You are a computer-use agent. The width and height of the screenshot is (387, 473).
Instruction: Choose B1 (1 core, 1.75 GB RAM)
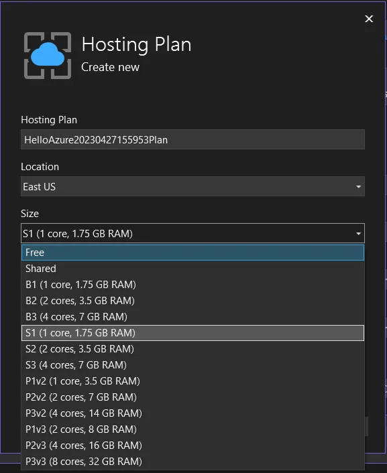192,285
